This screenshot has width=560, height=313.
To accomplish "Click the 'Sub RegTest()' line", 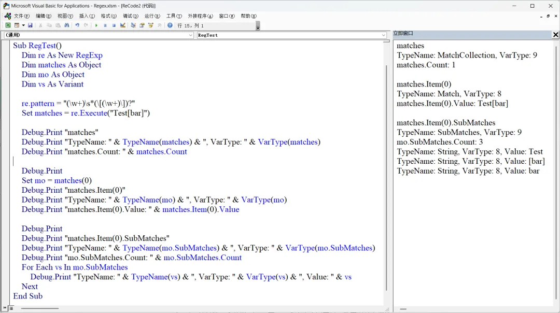I will [x=37, y=45].
